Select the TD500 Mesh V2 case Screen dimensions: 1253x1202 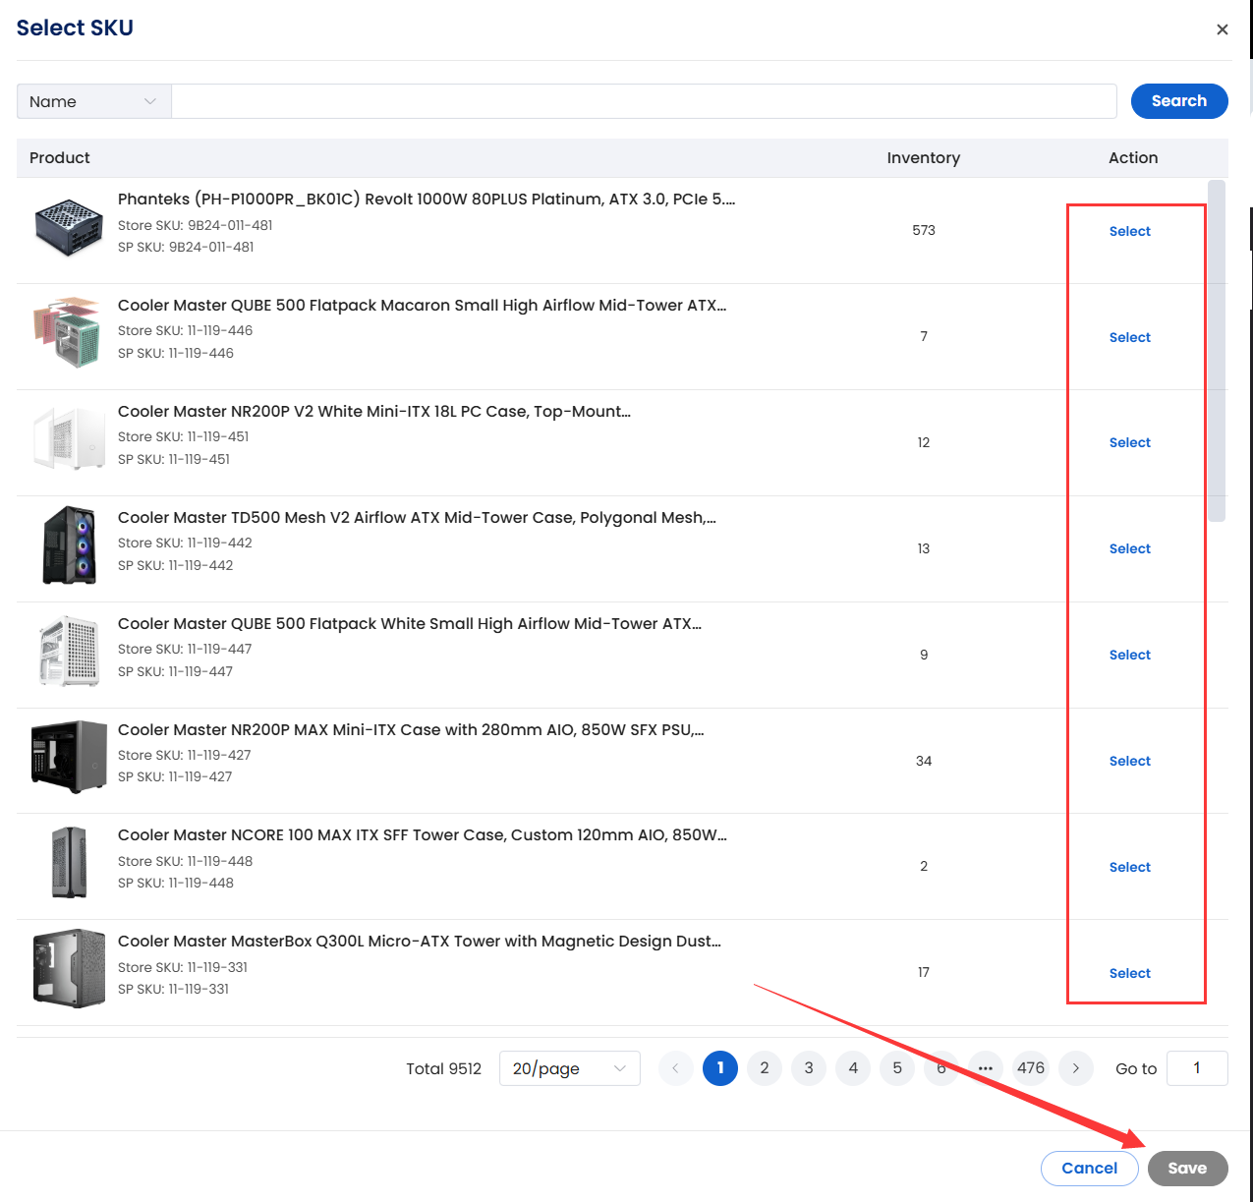[1130, 548]
